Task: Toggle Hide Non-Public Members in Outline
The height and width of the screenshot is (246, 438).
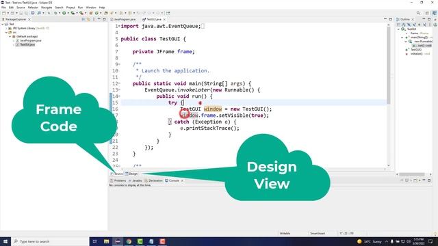Action: (x=420, y=25)
